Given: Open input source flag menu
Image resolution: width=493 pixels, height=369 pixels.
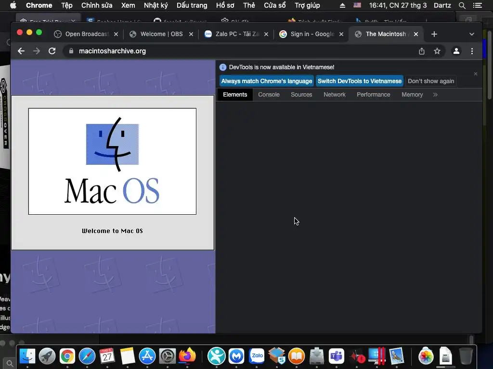Looking at the screenshot, I should pyautogui.click(x=357, y=5).
